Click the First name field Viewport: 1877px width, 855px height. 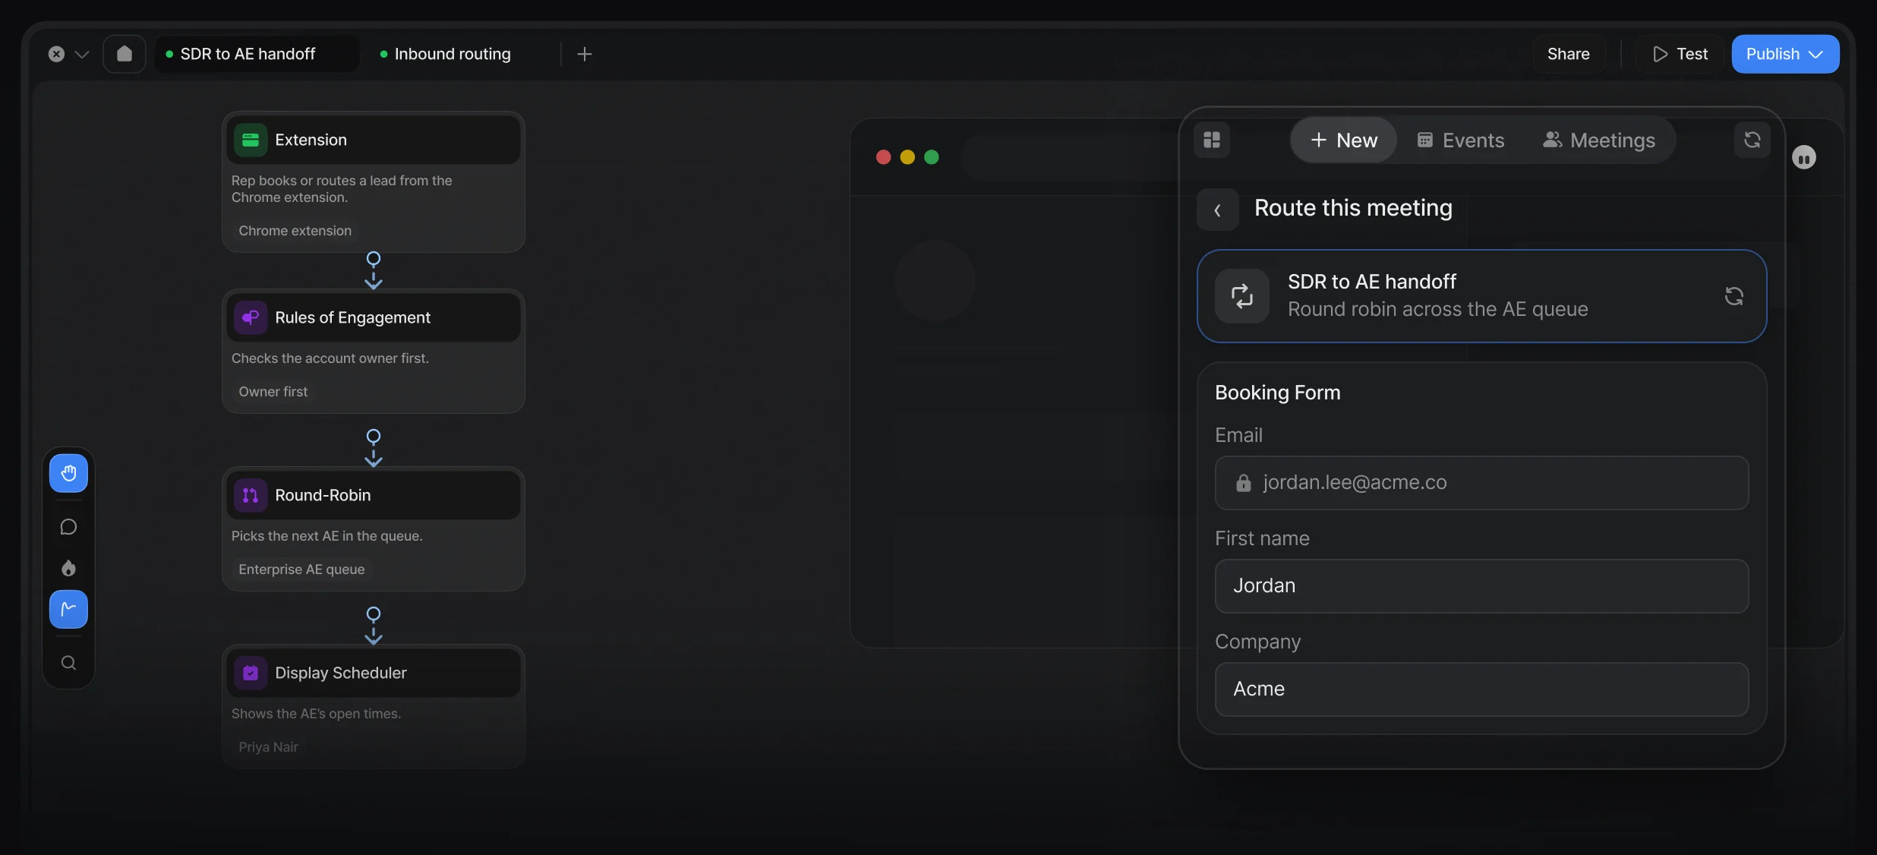[x=1482, y=586]
